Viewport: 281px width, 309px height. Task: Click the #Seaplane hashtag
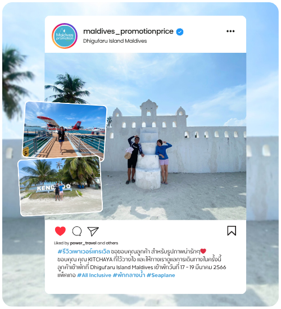click(161, 275)
